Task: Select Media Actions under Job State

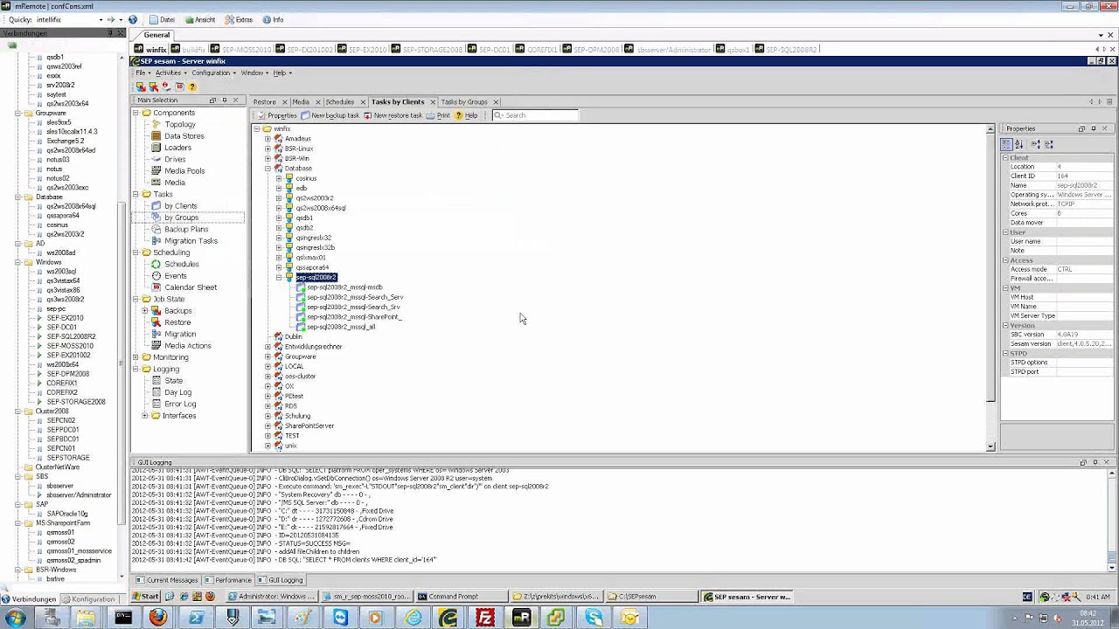Action: (188, 346)
